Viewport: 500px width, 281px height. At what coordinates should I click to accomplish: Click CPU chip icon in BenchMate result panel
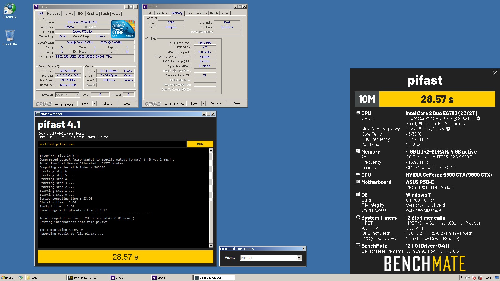pyautogui.click(x=358, y=113)
